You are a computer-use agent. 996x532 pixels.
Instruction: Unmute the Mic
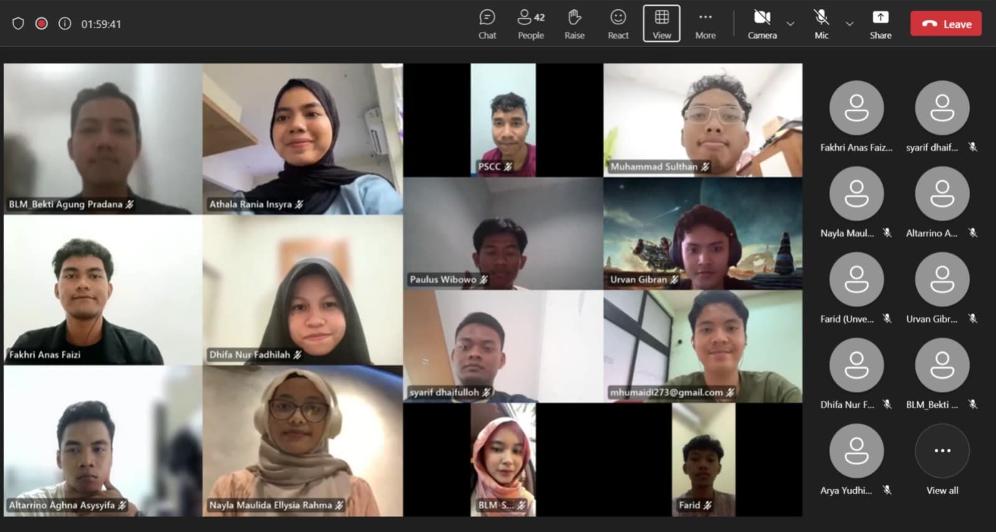click(822, 24)
